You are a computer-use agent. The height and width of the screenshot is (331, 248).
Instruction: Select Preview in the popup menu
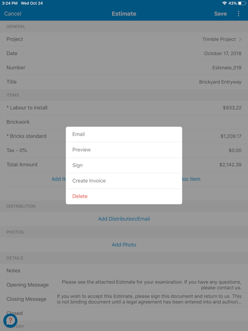(124, 150)
